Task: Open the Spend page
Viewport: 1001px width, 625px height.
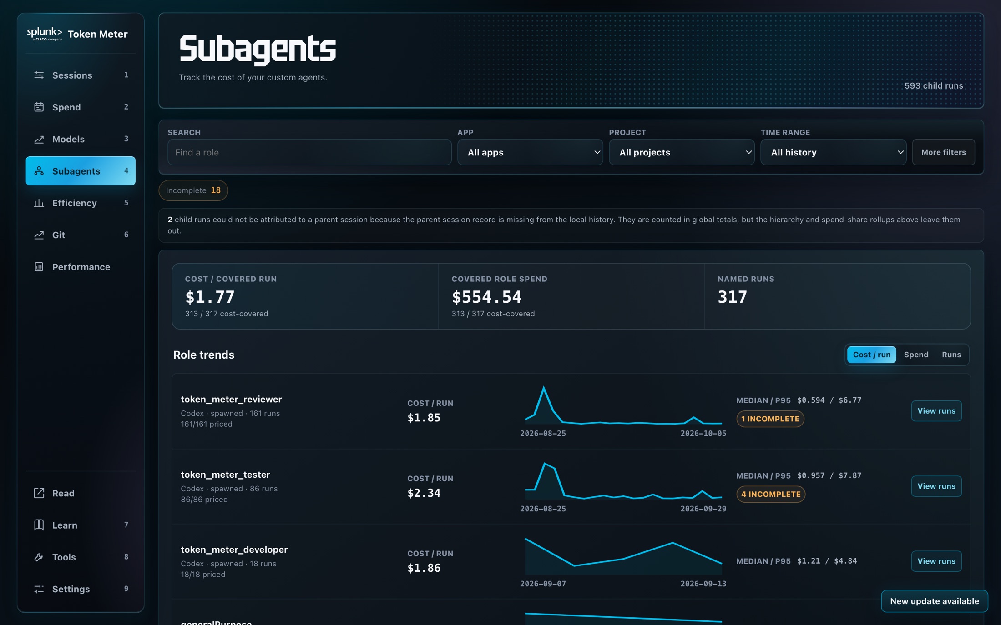Action: (x=81, y=107)
